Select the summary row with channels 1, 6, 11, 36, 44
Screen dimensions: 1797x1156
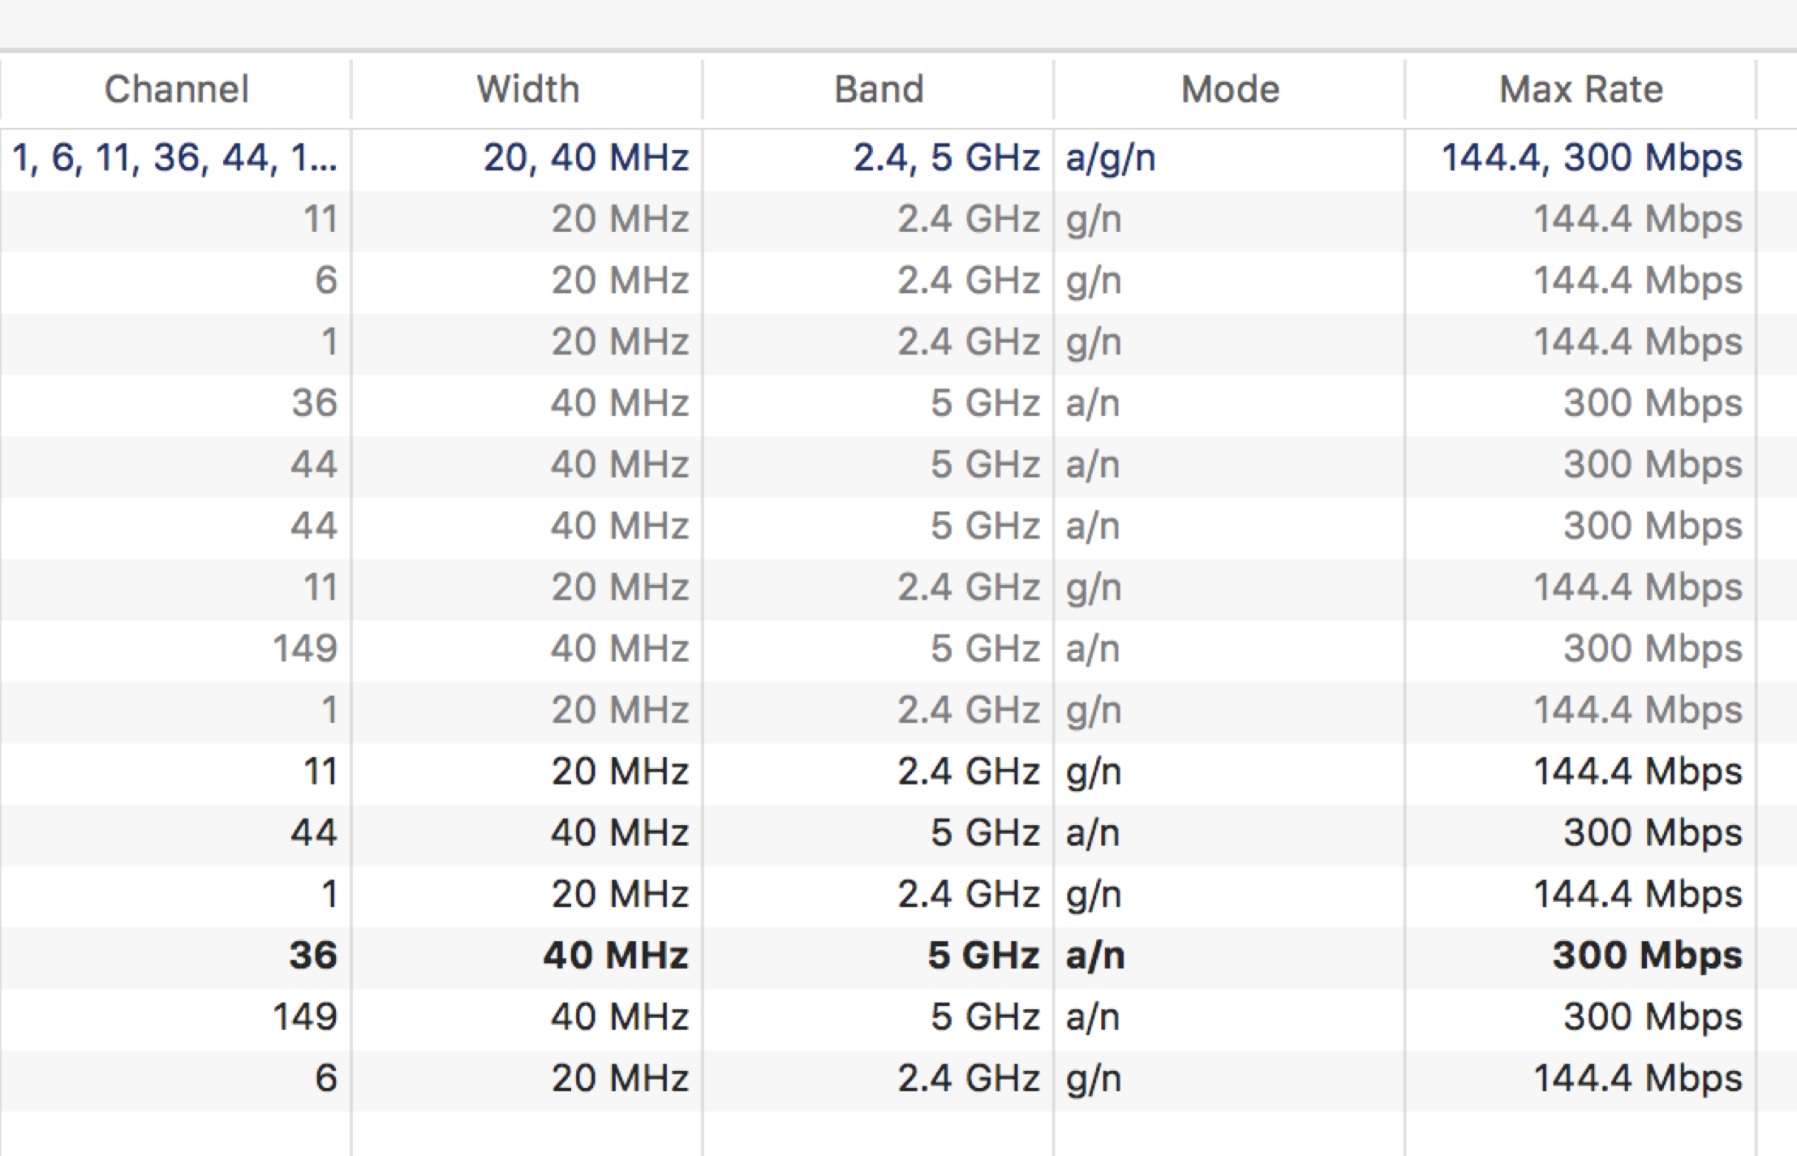pyautogui.click(x=898, y=158)
